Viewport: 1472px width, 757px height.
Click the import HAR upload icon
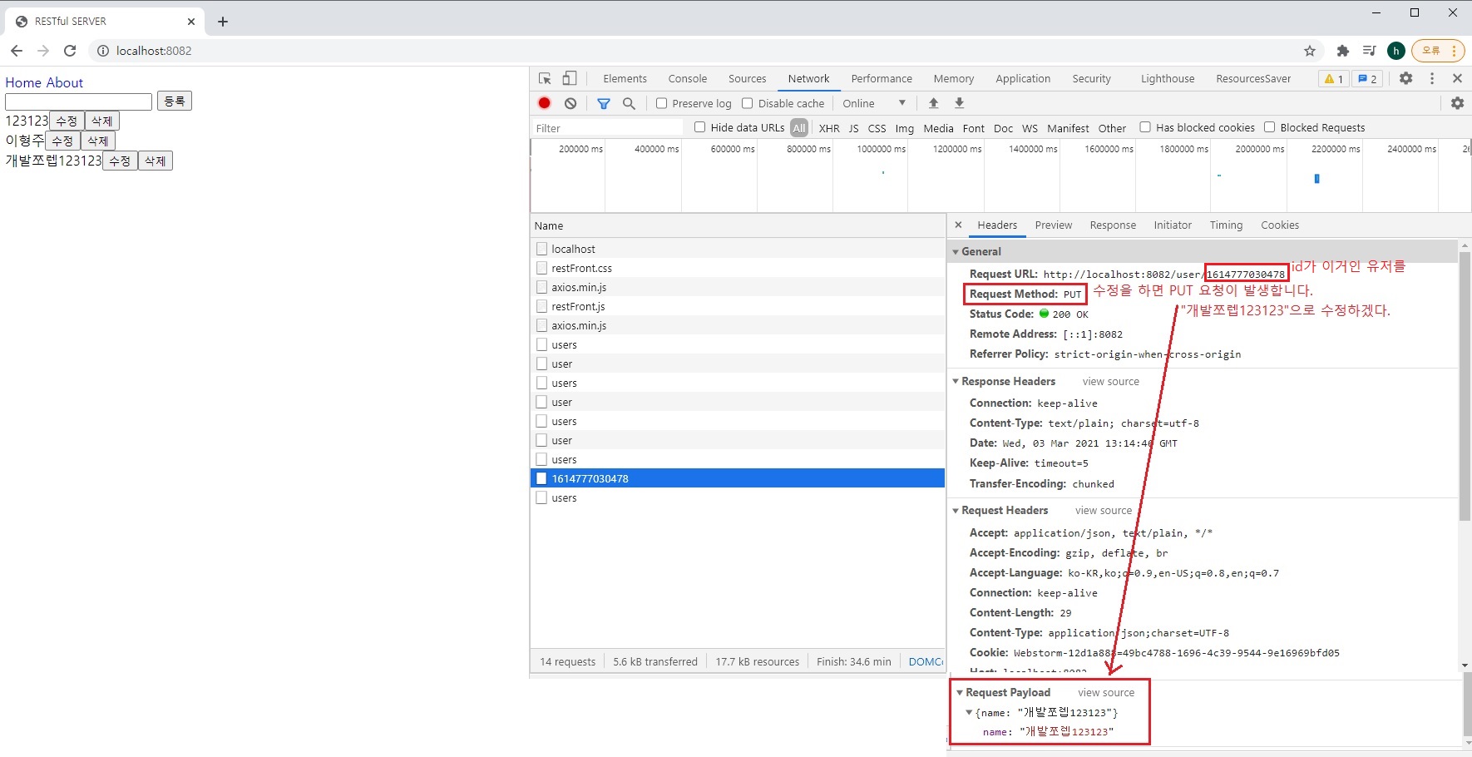pyautogui.click(x=933, y=103)
